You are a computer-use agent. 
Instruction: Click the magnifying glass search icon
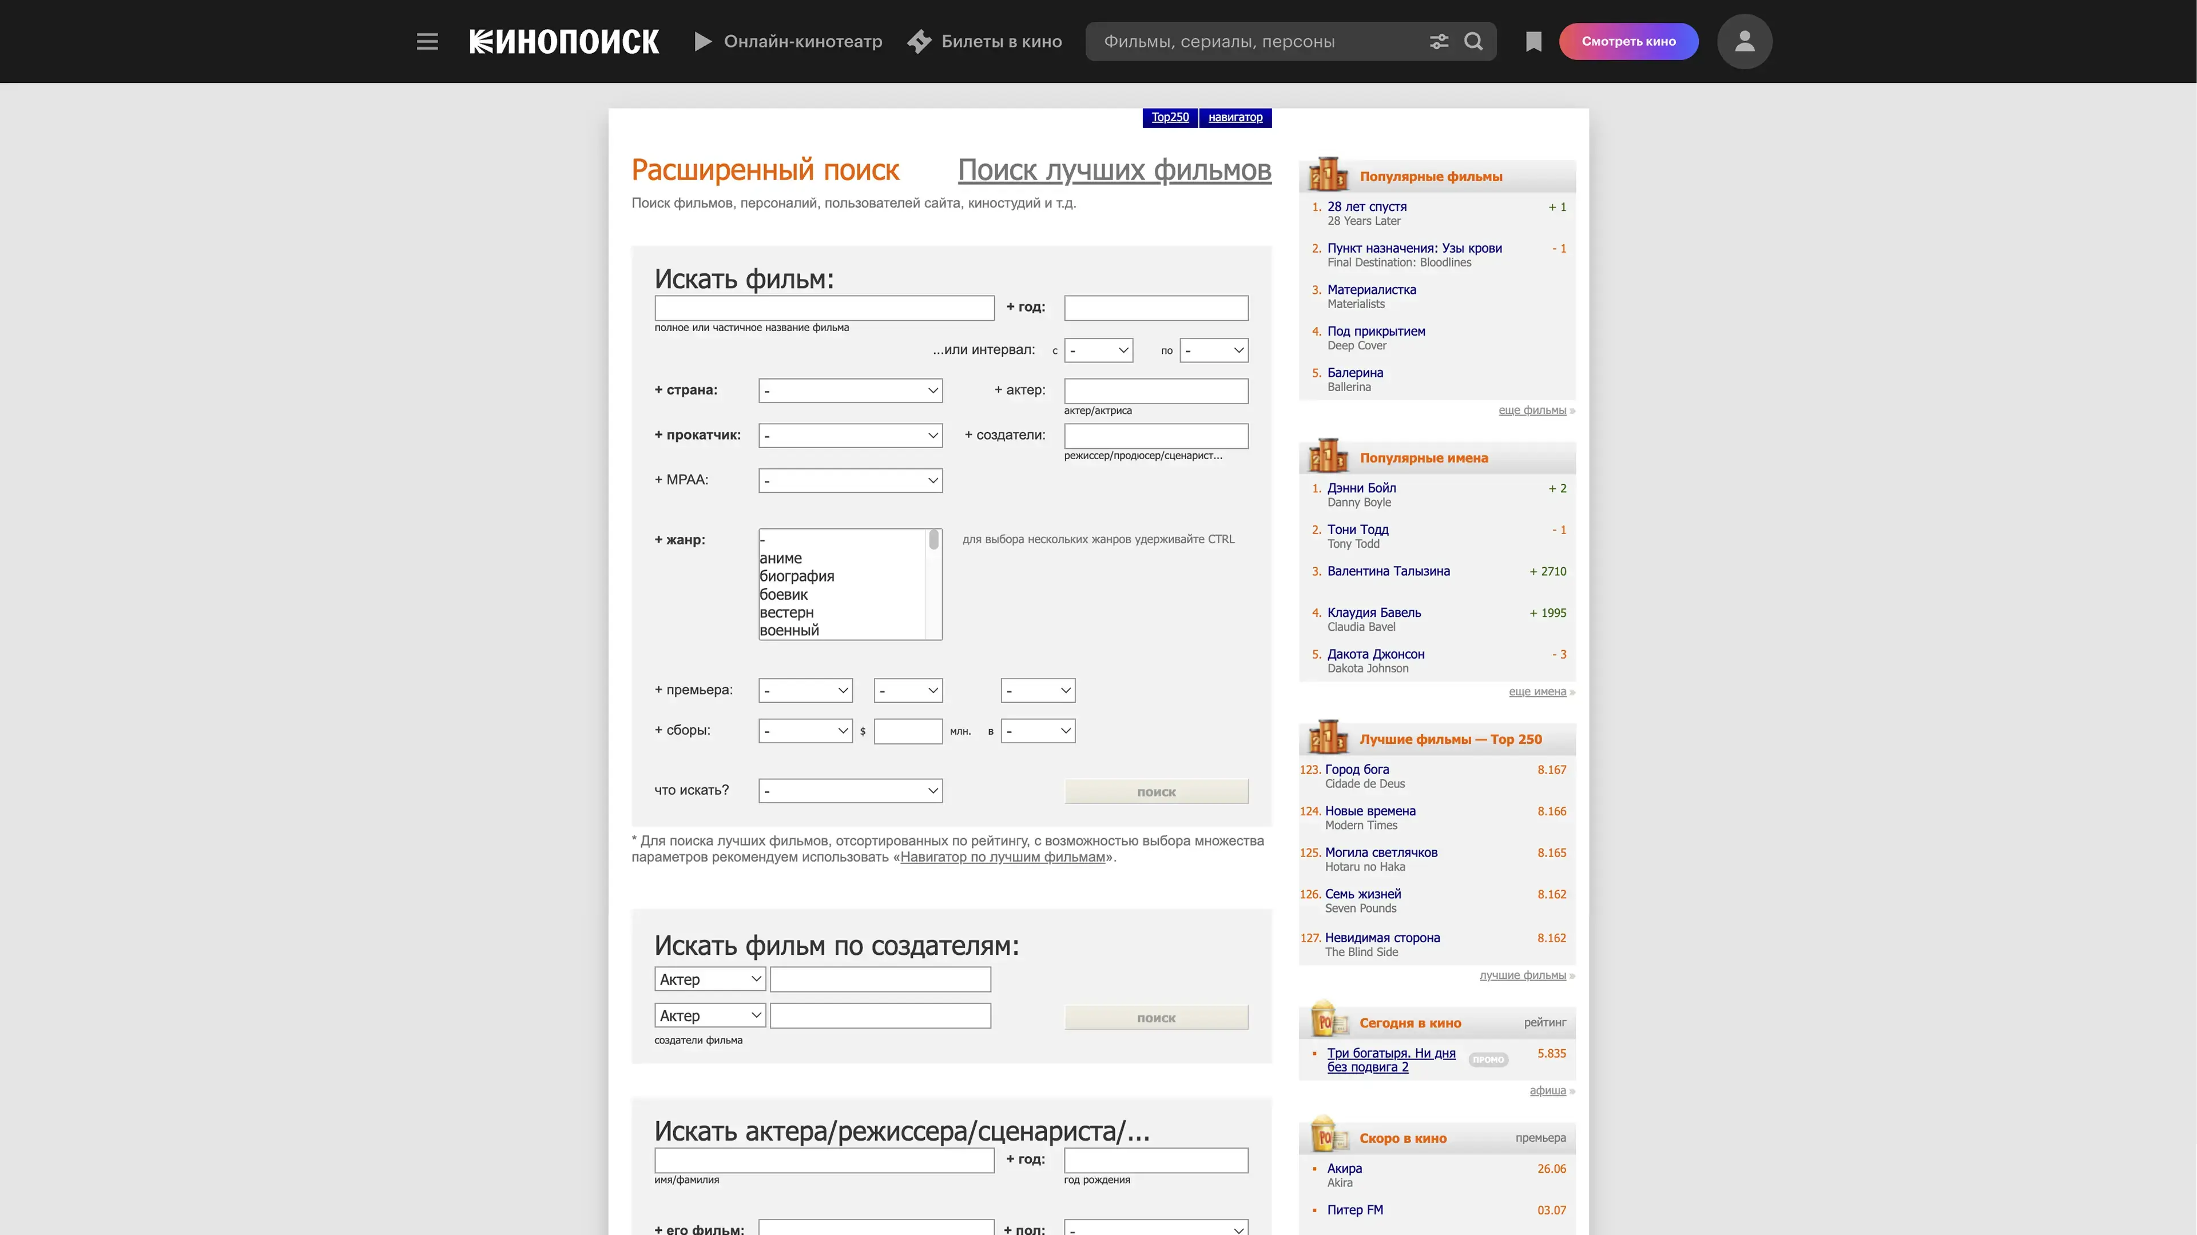(1473, 41)
